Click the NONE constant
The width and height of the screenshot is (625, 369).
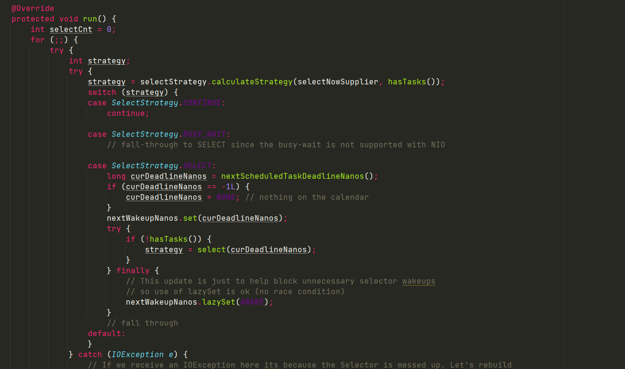click(x=226, y=197)
